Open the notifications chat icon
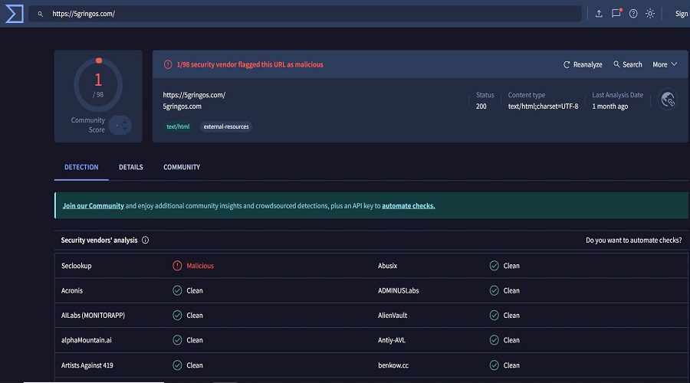 616,14
